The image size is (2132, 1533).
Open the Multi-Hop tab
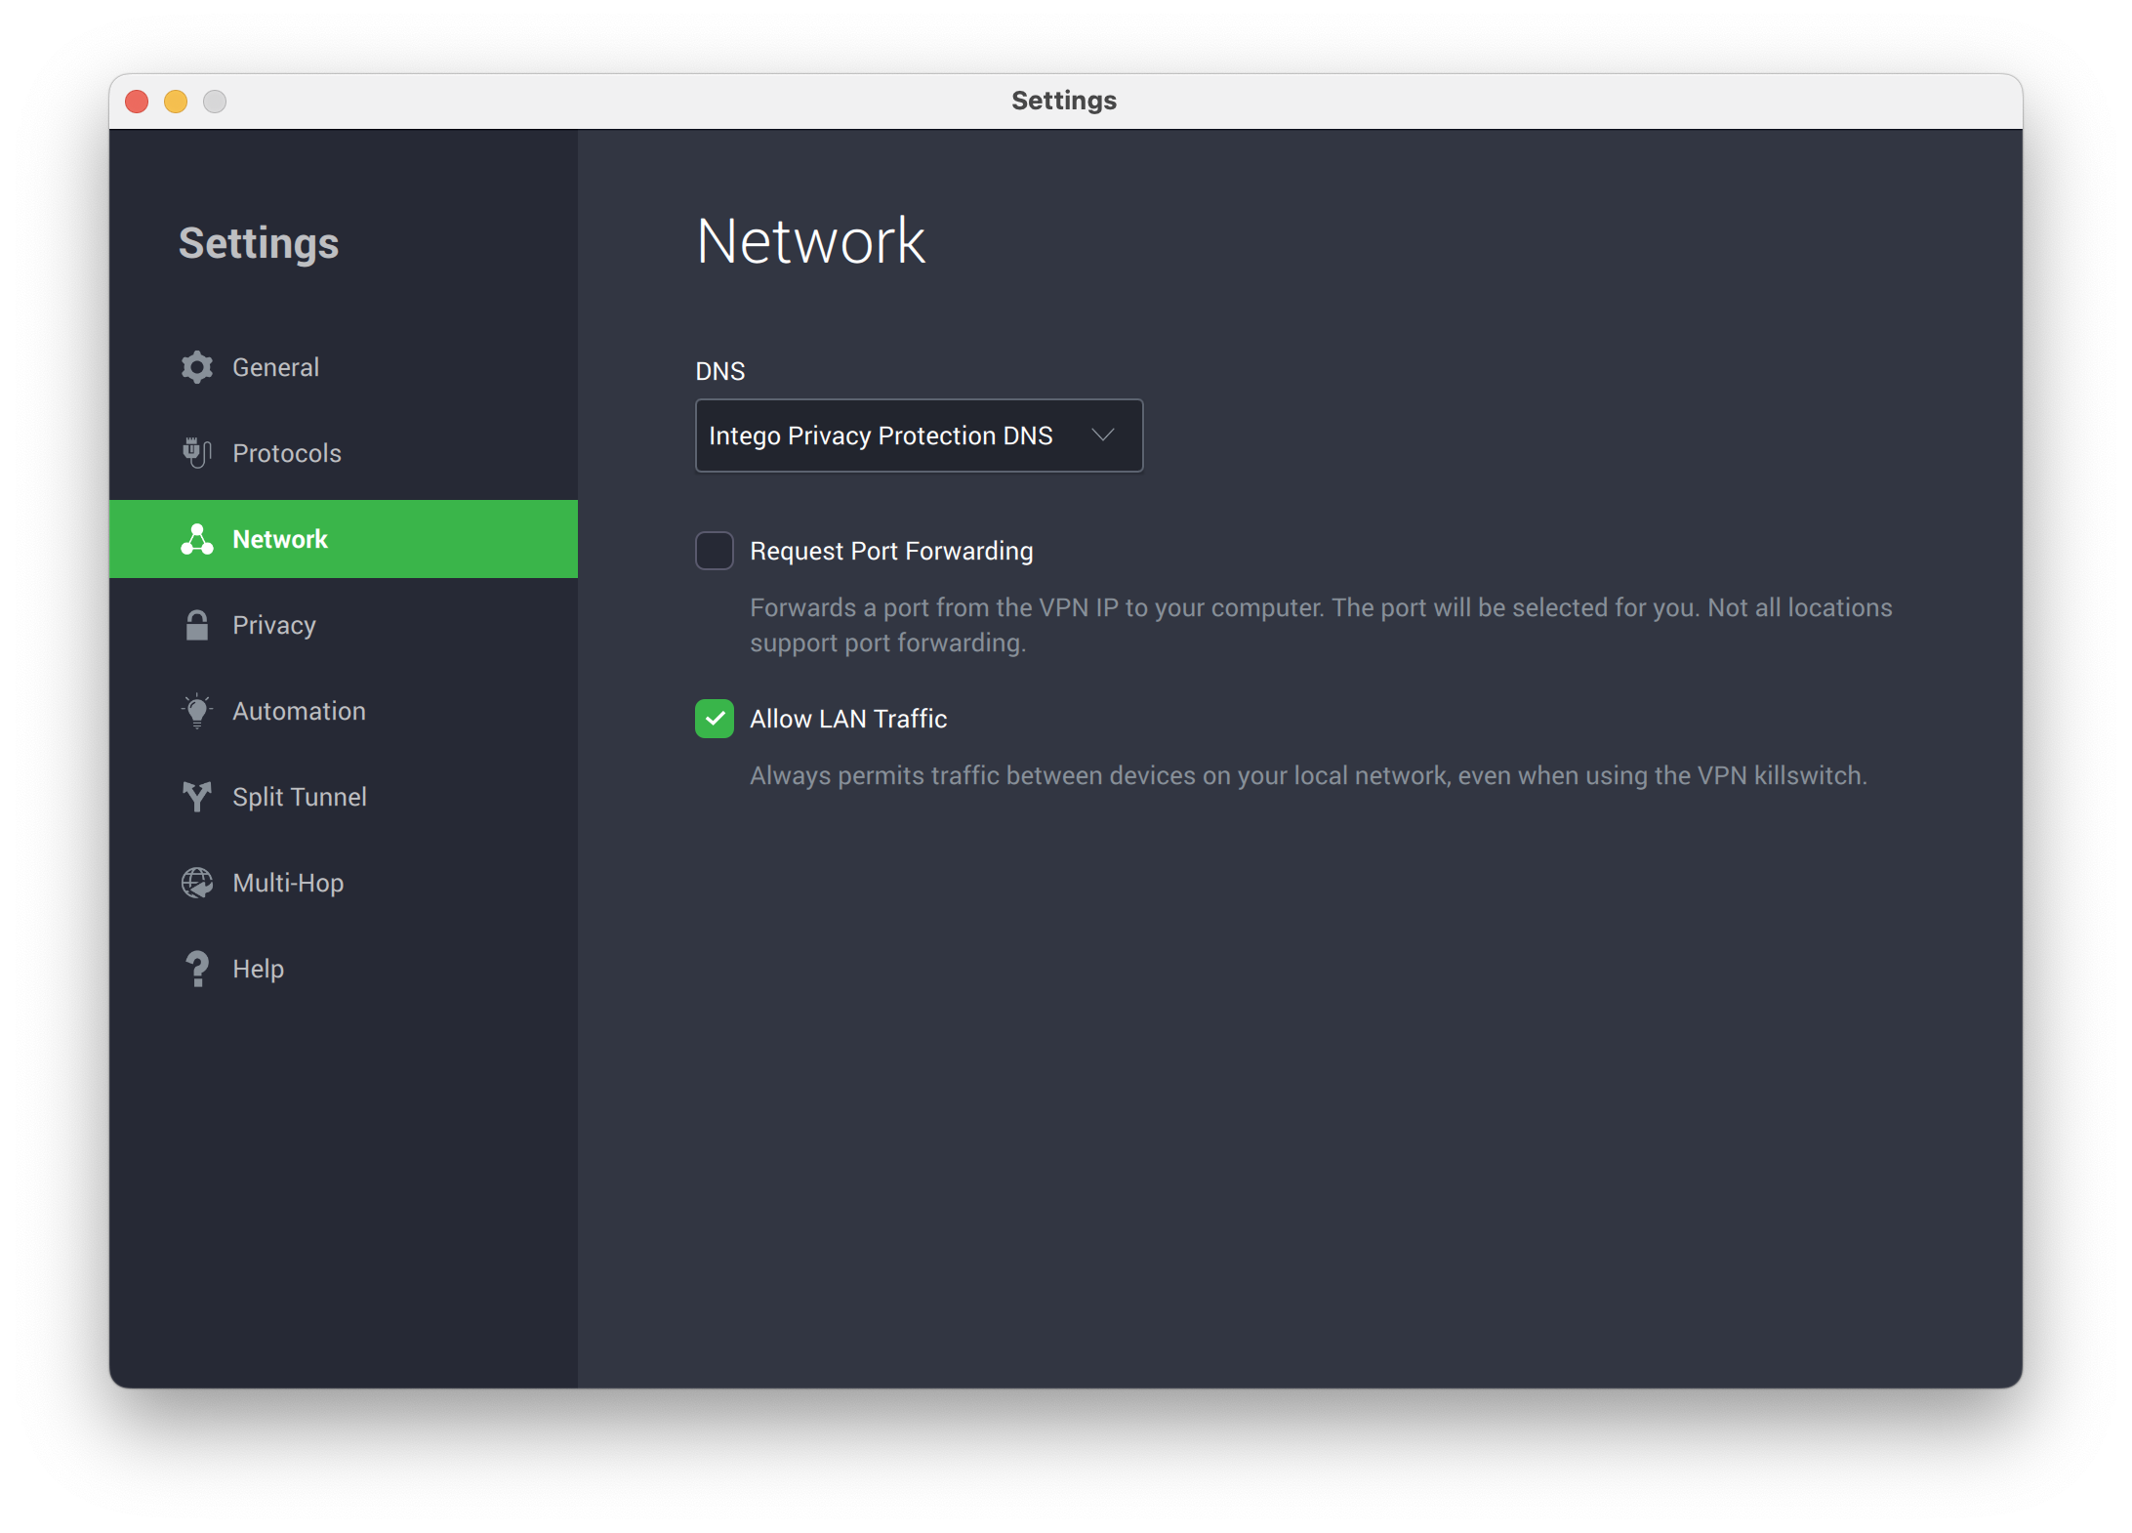tap(344, 883)
